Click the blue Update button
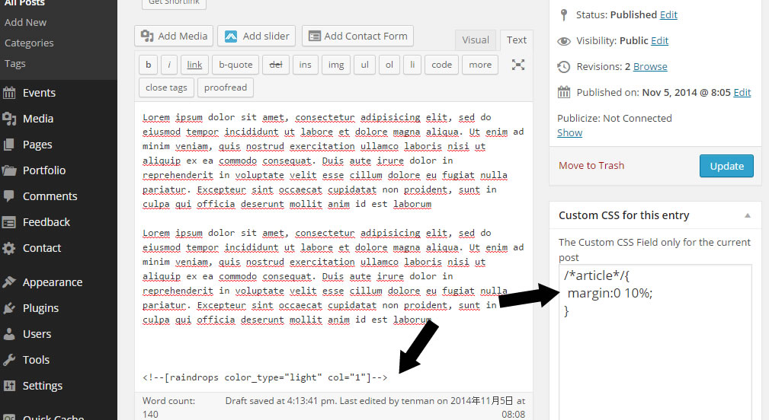The width and height of the screenshot is (769, 420). tap(727, 166)
